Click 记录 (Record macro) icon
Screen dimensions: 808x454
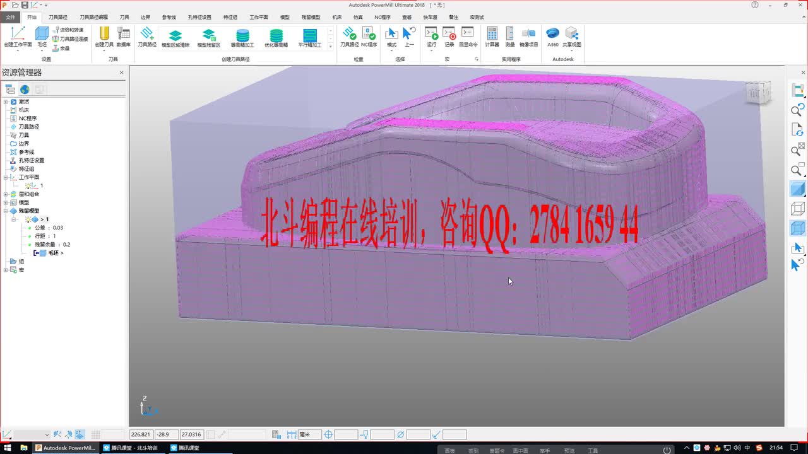coord(449,33)
